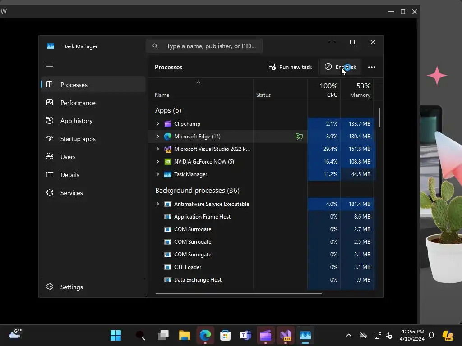Click the Background processes (36) header
462x346 pixels.
197,191
